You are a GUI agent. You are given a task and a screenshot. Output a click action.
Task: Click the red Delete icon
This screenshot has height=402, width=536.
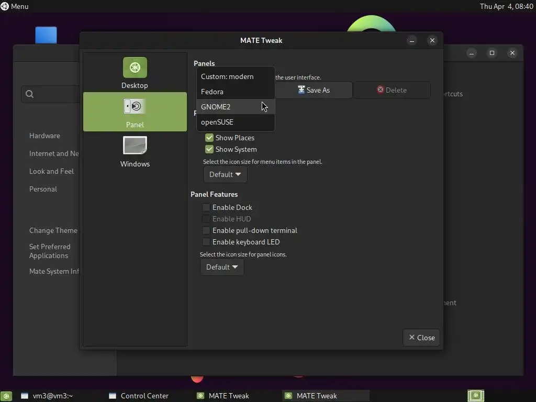coord(380,90)
